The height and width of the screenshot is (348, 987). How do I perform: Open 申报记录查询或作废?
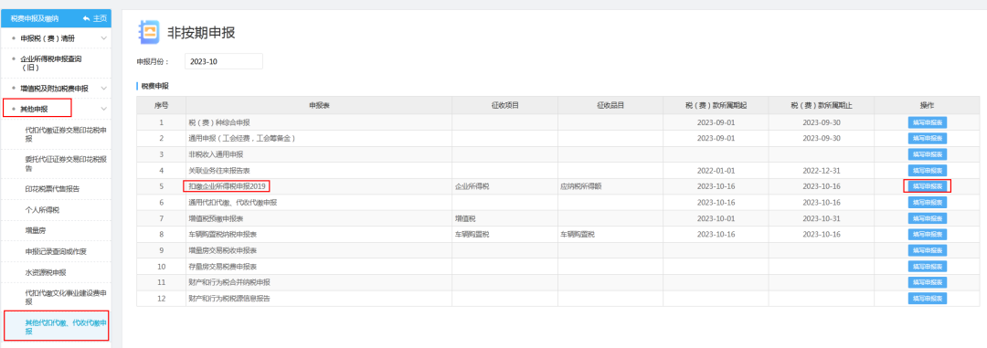tap(56, 251)
